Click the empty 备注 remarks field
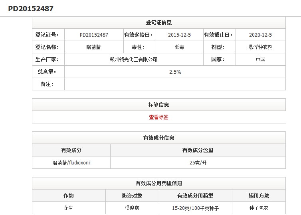Image resolution: width=301 pixels, height=215 pixels. pyautogui.click(x=175, y=84)
